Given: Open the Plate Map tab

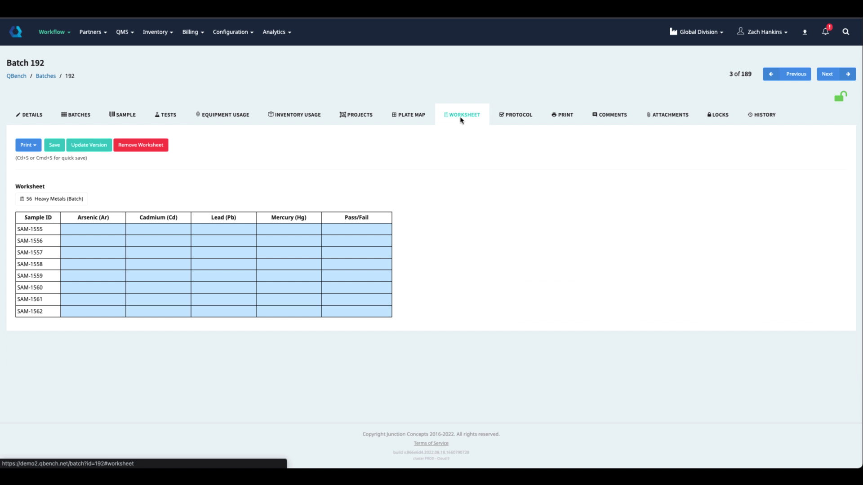Looking at the screenshot, I should coord(408,115).
